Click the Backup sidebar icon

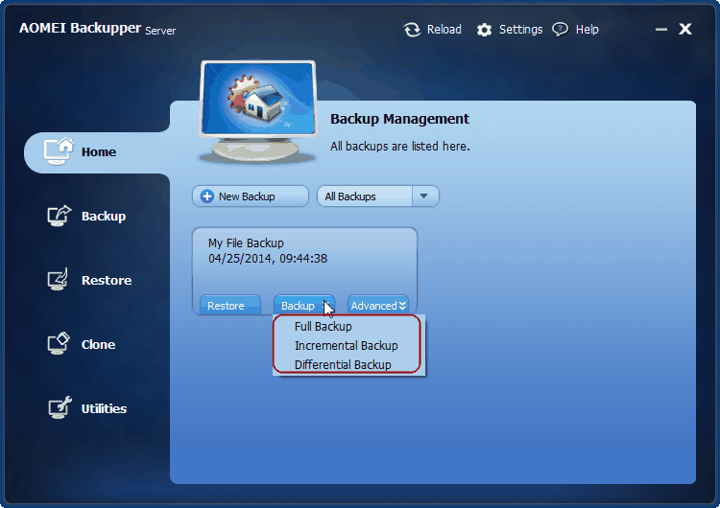(x=60, y=216)
